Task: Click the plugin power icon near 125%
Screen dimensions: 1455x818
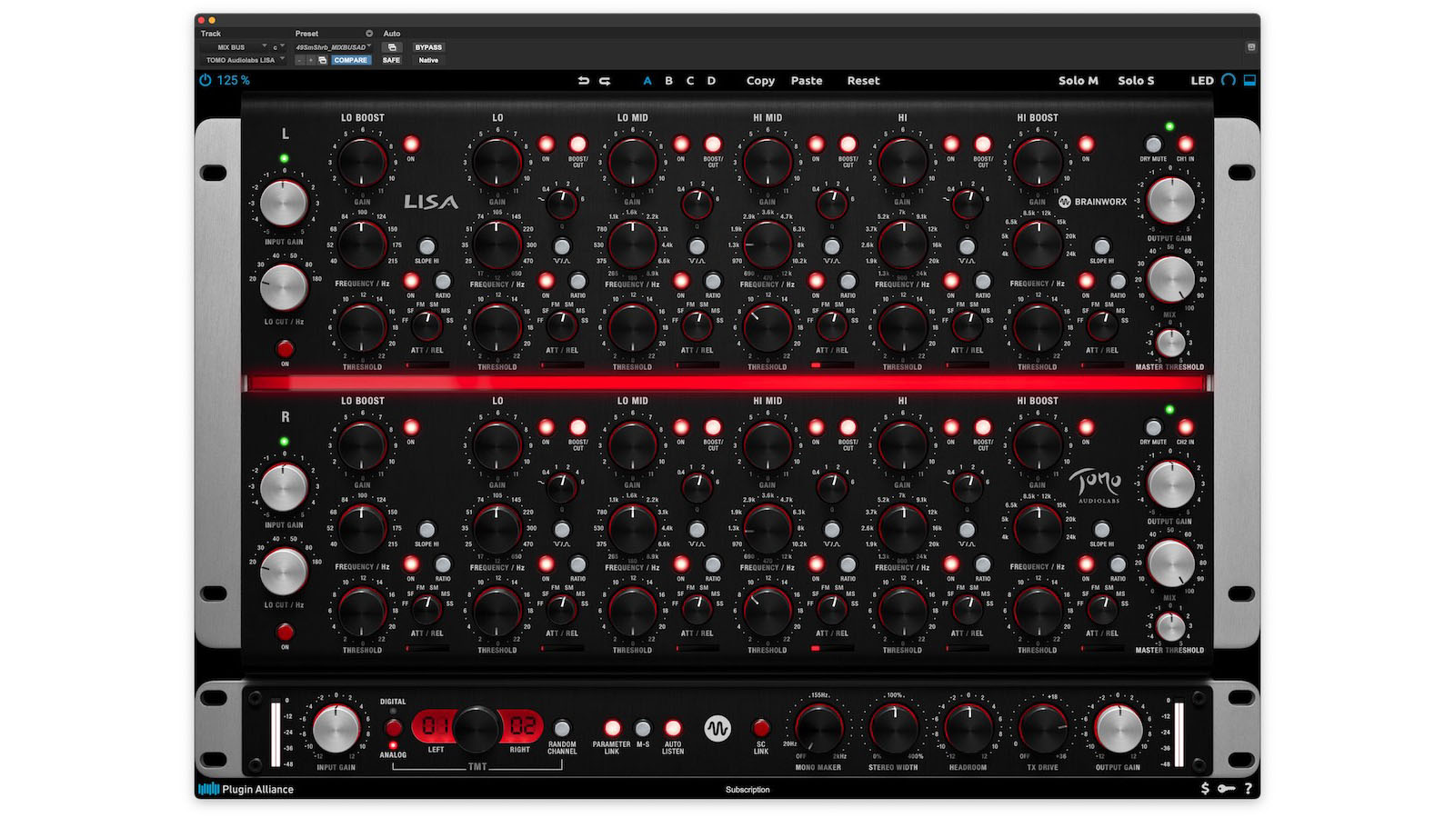Action: (x=206, y=80)
